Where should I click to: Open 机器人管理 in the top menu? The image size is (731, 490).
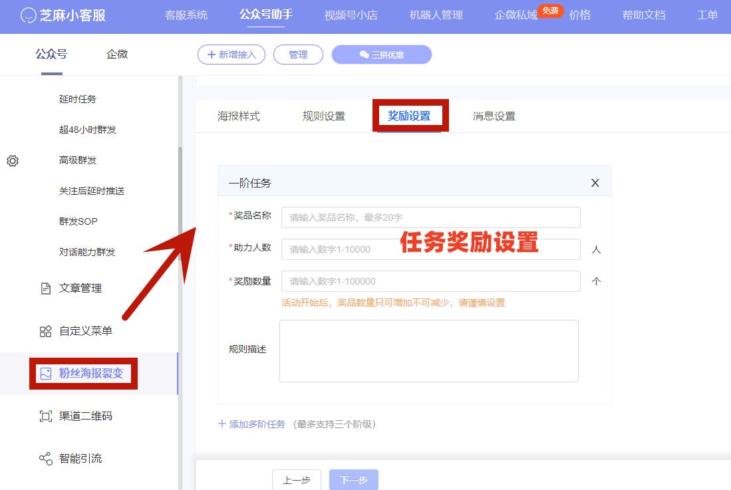pos(436,15)
